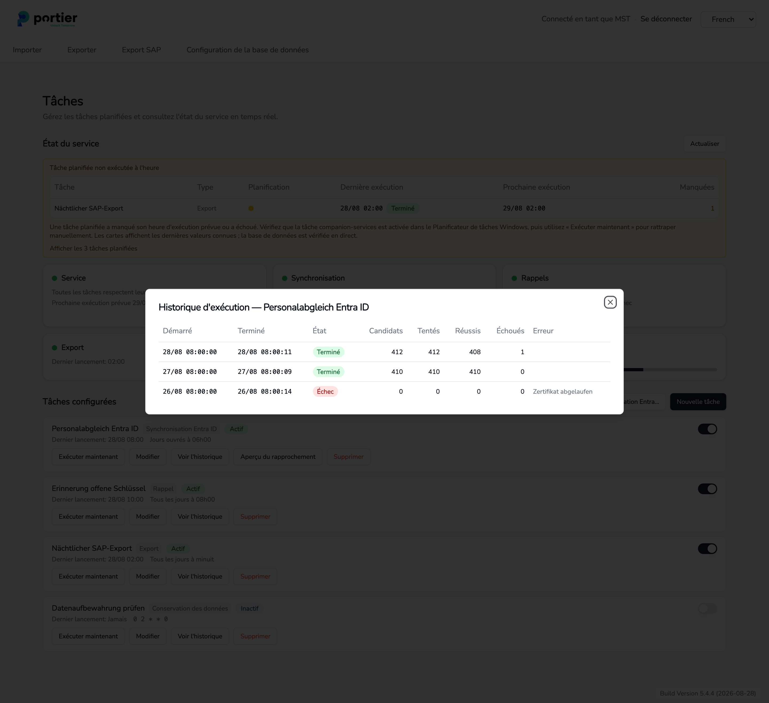Image resolution: width=769 pixels, height=703 pixels.
Task: Toggle the Personalabgleich Entra ID task switch
Action: (x=707, y=429)
